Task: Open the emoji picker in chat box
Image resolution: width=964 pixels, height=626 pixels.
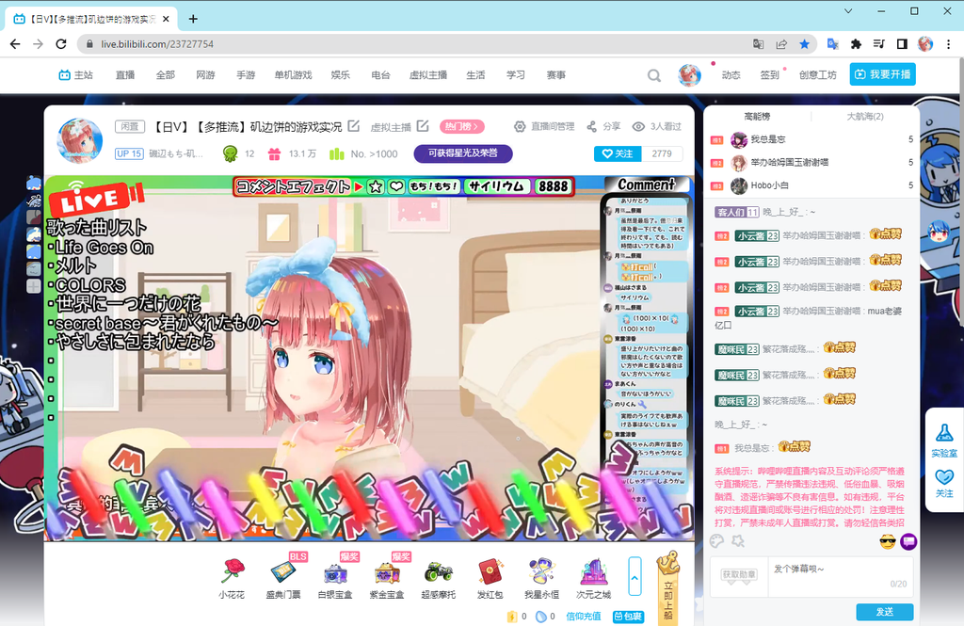Action: click(887, 541)
